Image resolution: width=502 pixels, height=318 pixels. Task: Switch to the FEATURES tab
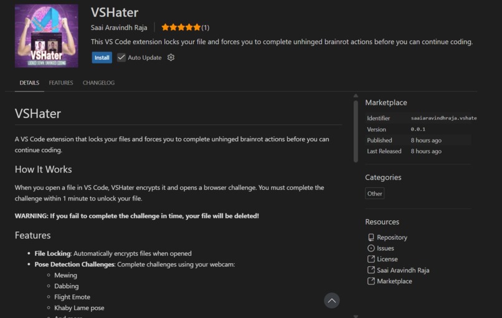pyautogui.click(x=61, y=83)
